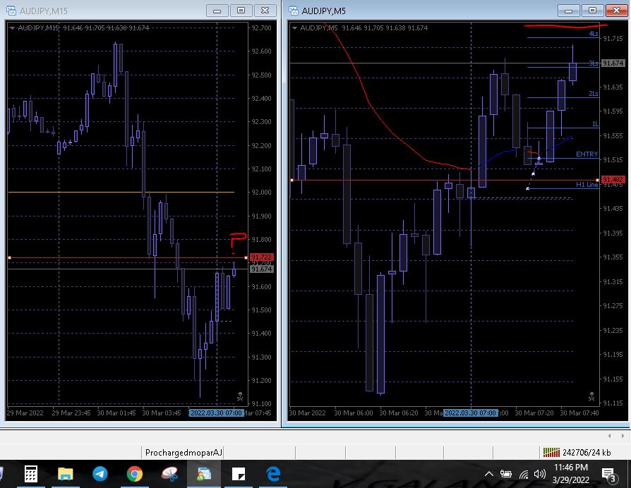
Task: Open the volume speaker tray icon
Action: click(539, 475)
